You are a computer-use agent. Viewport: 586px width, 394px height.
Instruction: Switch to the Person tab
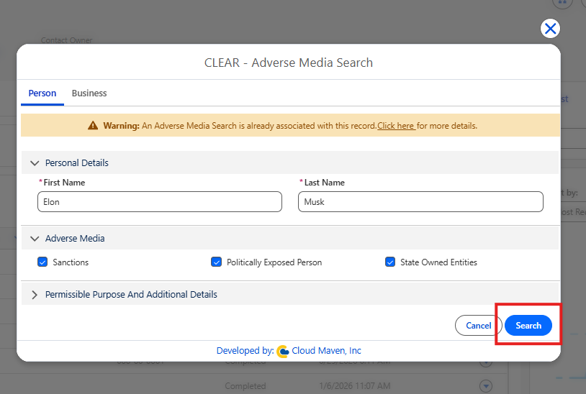(x=42, y=93)
